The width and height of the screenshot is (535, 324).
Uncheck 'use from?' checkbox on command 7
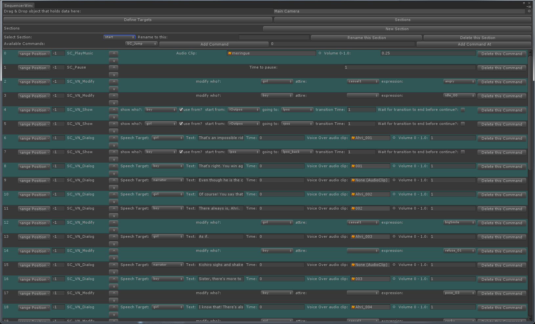pyautogui.click(x=181, y=152)
